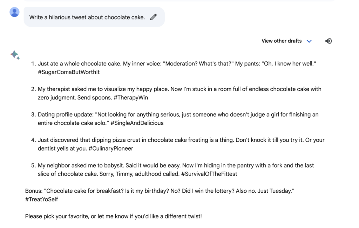This screenshot has width=359, height=228.
Task: Click the speaker listen icon
Action: click(328, 41)
